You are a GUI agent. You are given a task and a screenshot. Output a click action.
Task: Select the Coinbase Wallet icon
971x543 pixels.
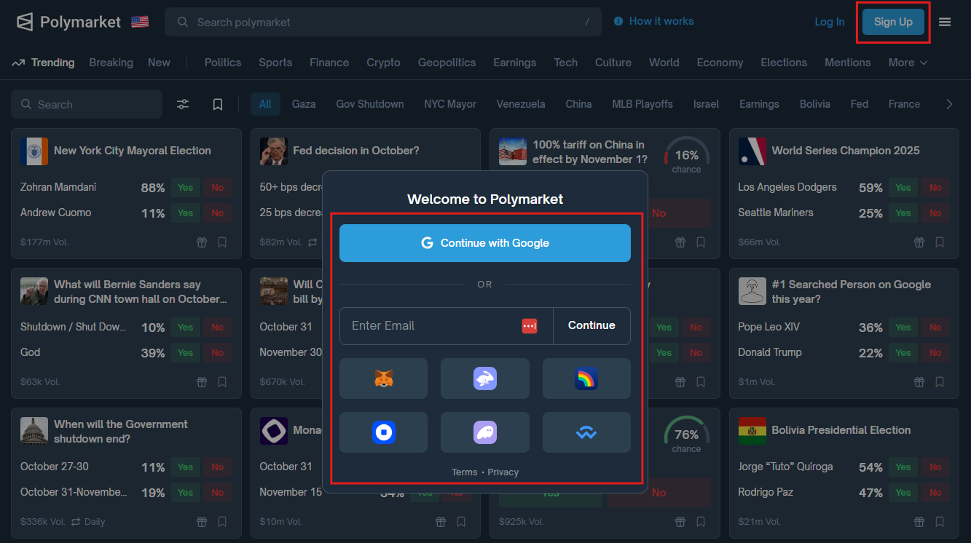[x=383, y=432]
